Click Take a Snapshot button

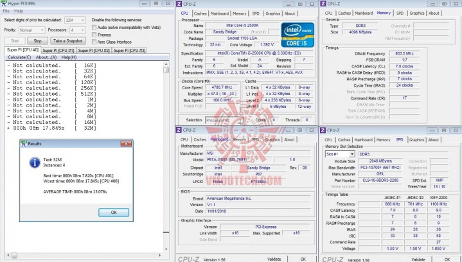pos(68,41)
